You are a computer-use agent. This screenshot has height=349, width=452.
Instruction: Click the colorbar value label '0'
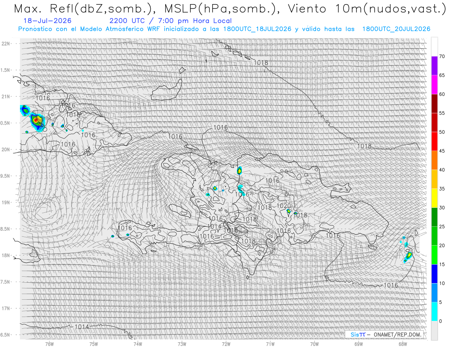click(441, 321)
